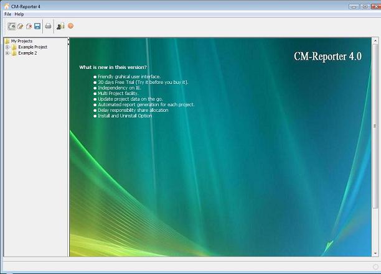Select the Example Project tree label

click(33, 47)
